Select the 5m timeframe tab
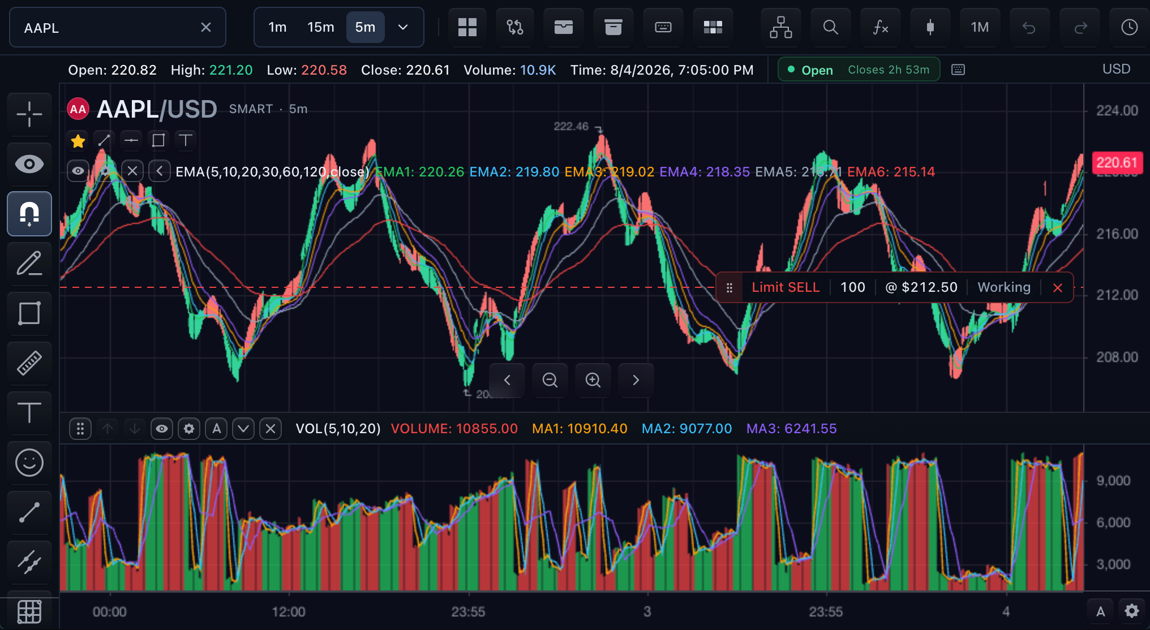Image resolution: width=1150 pixels, height=630 pixels. [x=365, y=27]
